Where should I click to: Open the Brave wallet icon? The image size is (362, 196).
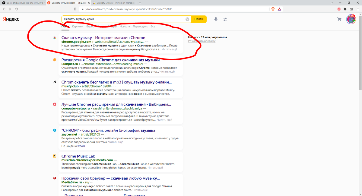pos(351,9)
